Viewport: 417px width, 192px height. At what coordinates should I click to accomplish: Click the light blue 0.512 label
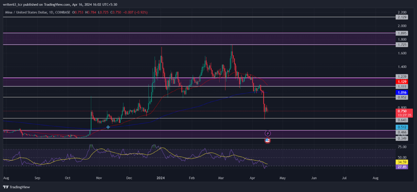401,127
